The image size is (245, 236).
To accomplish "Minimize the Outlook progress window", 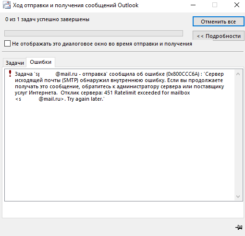I will (x=193, y=5).
